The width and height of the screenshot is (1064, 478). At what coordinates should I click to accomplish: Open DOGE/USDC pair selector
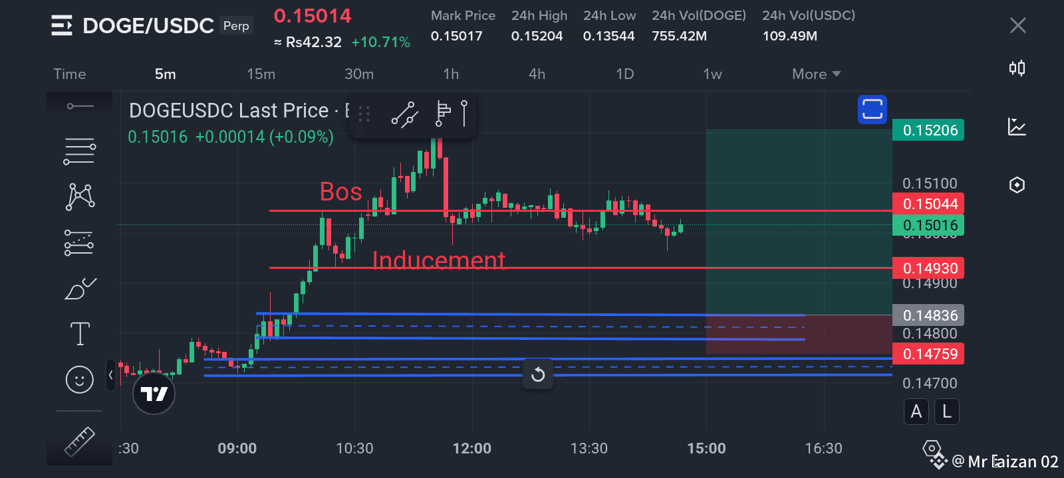click(148, 26)
